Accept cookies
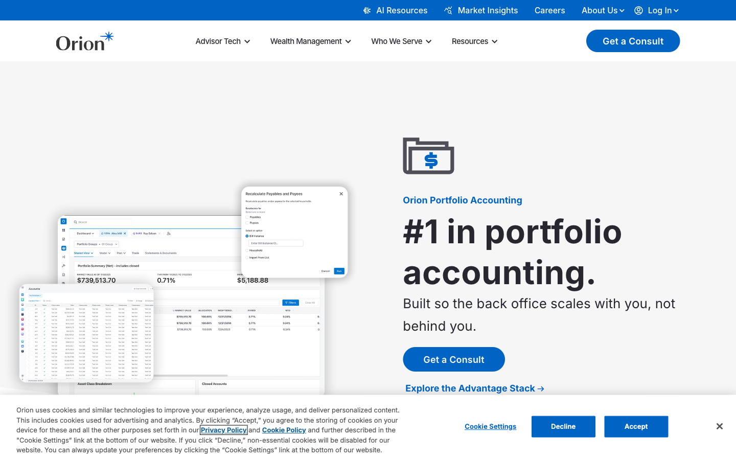The image size is (736, 460). pyautogui.click(x=636, y=426)
